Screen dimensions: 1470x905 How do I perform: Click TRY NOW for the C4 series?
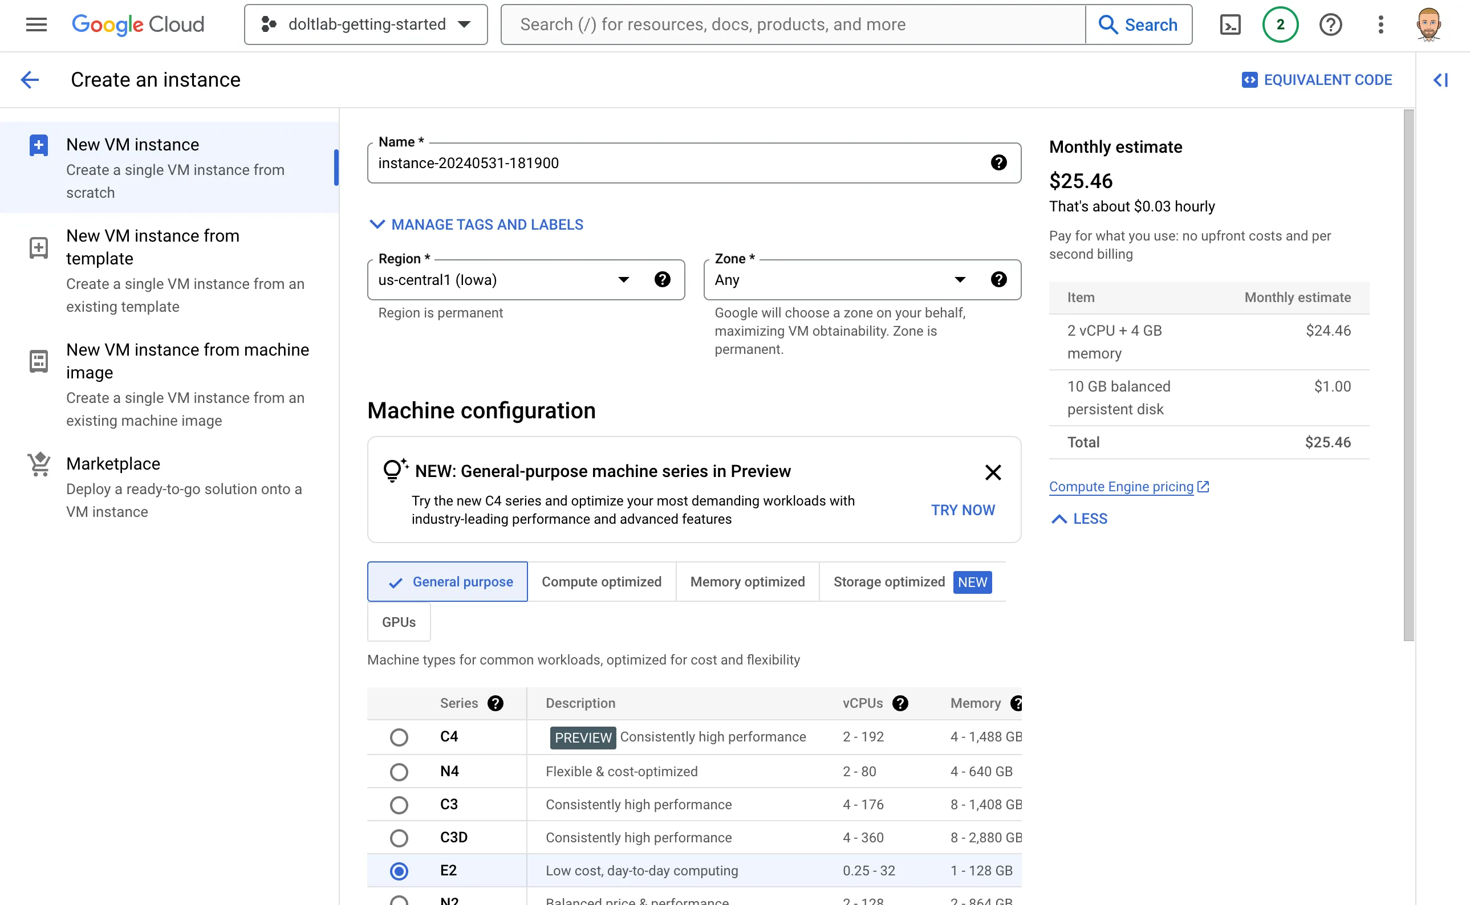pyautogui.click(x=963, y=510)
